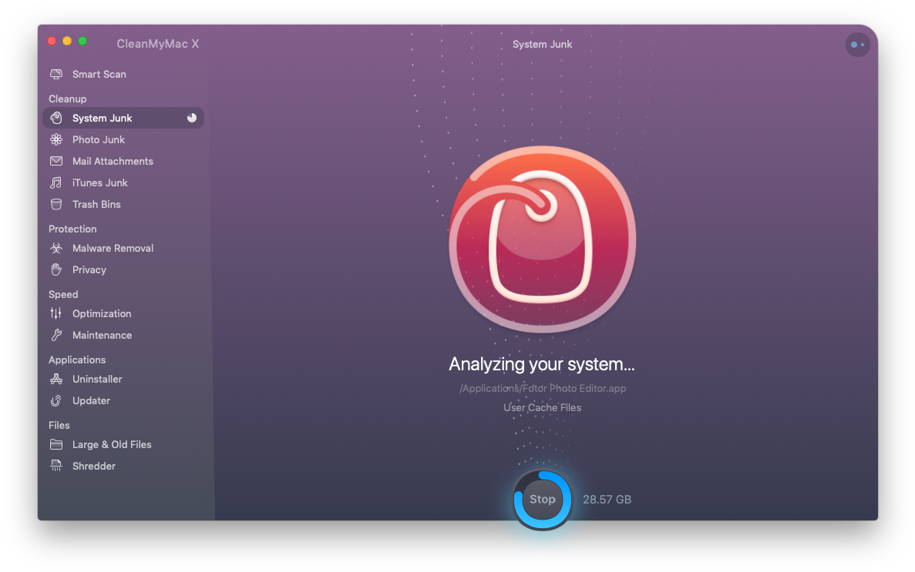Click the iTunes Junk music note icon

(56, 182)
